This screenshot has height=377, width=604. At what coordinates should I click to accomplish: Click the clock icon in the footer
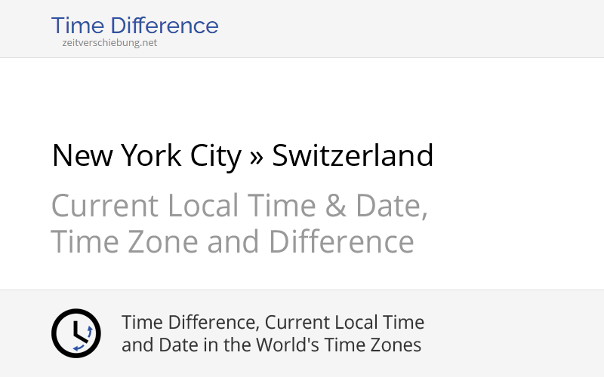pyautogui.click(x=75, y=333)
